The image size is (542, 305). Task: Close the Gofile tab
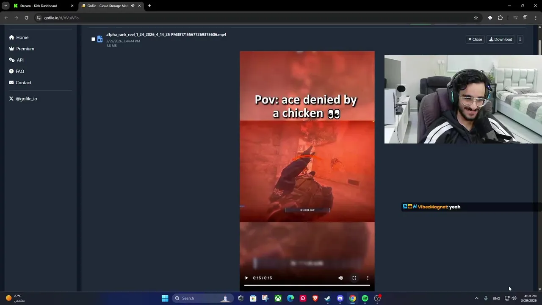click(x=139, y=6)
